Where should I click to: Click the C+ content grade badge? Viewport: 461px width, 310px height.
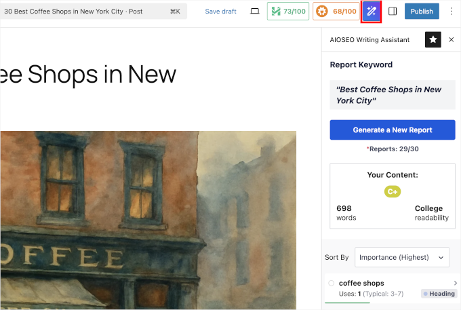pos(393,192)
